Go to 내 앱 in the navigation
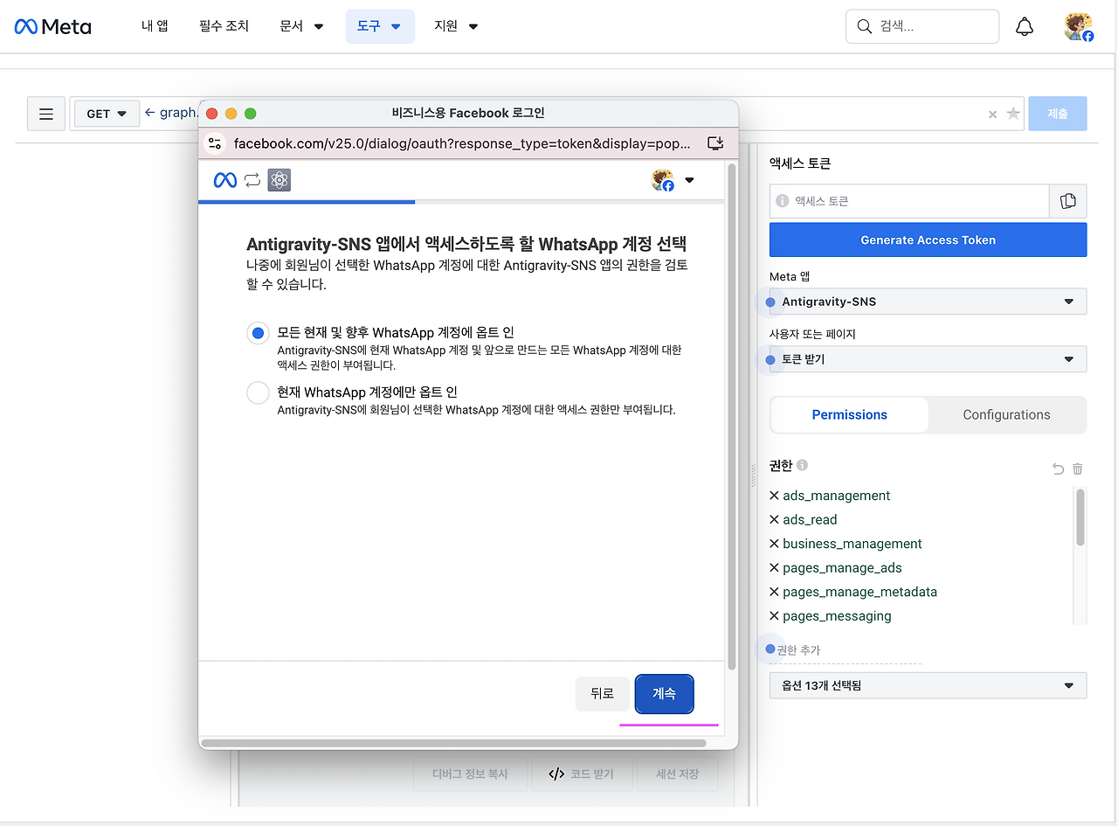Image resolution: width=1118 pixels, height=826 pixels. (155, 26)
